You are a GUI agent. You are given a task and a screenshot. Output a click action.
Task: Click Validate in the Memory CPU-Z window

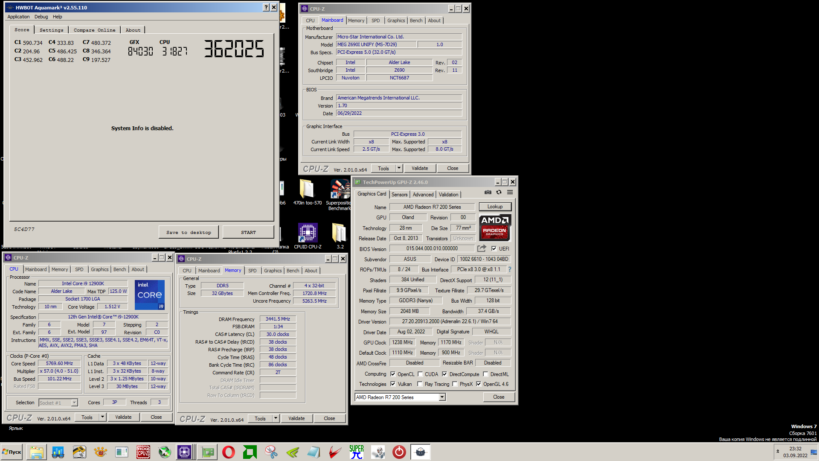point(296,418)
